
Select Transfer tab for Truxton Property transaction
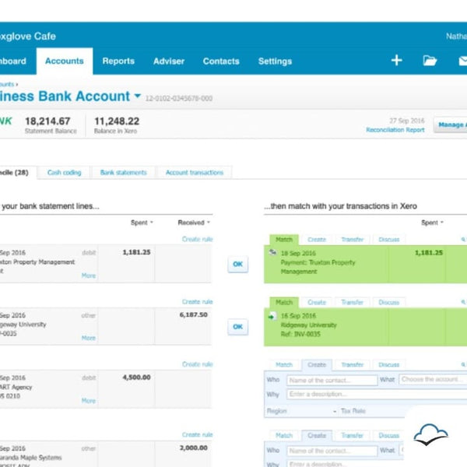coord(352,240)
